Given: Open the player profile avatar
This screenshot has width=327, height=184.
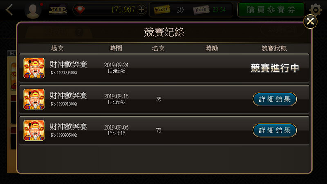Looking at the screenshot, I should point(33,11).
